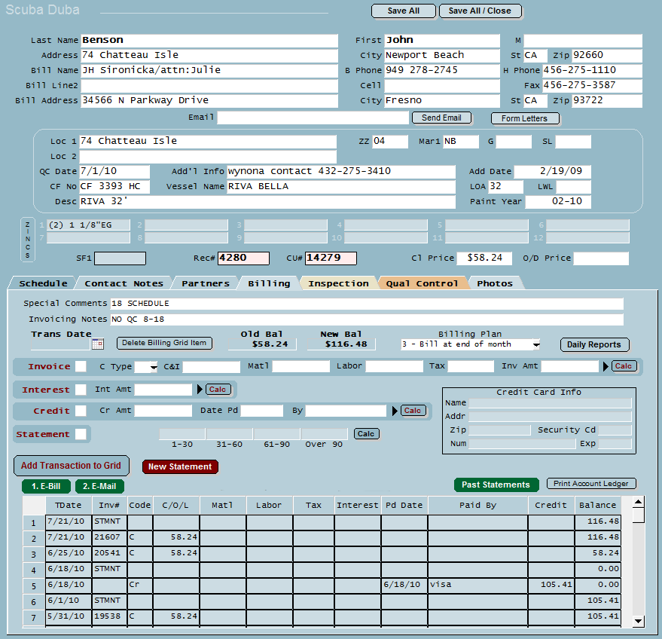
Task: Tick the Statement checkbox
Action: (x=81, y=434)
